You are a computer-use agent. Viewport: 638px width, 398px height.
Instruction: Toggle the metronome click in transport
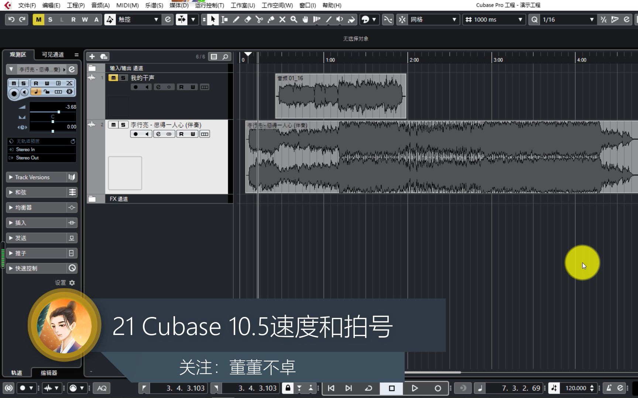pos(609,388)
